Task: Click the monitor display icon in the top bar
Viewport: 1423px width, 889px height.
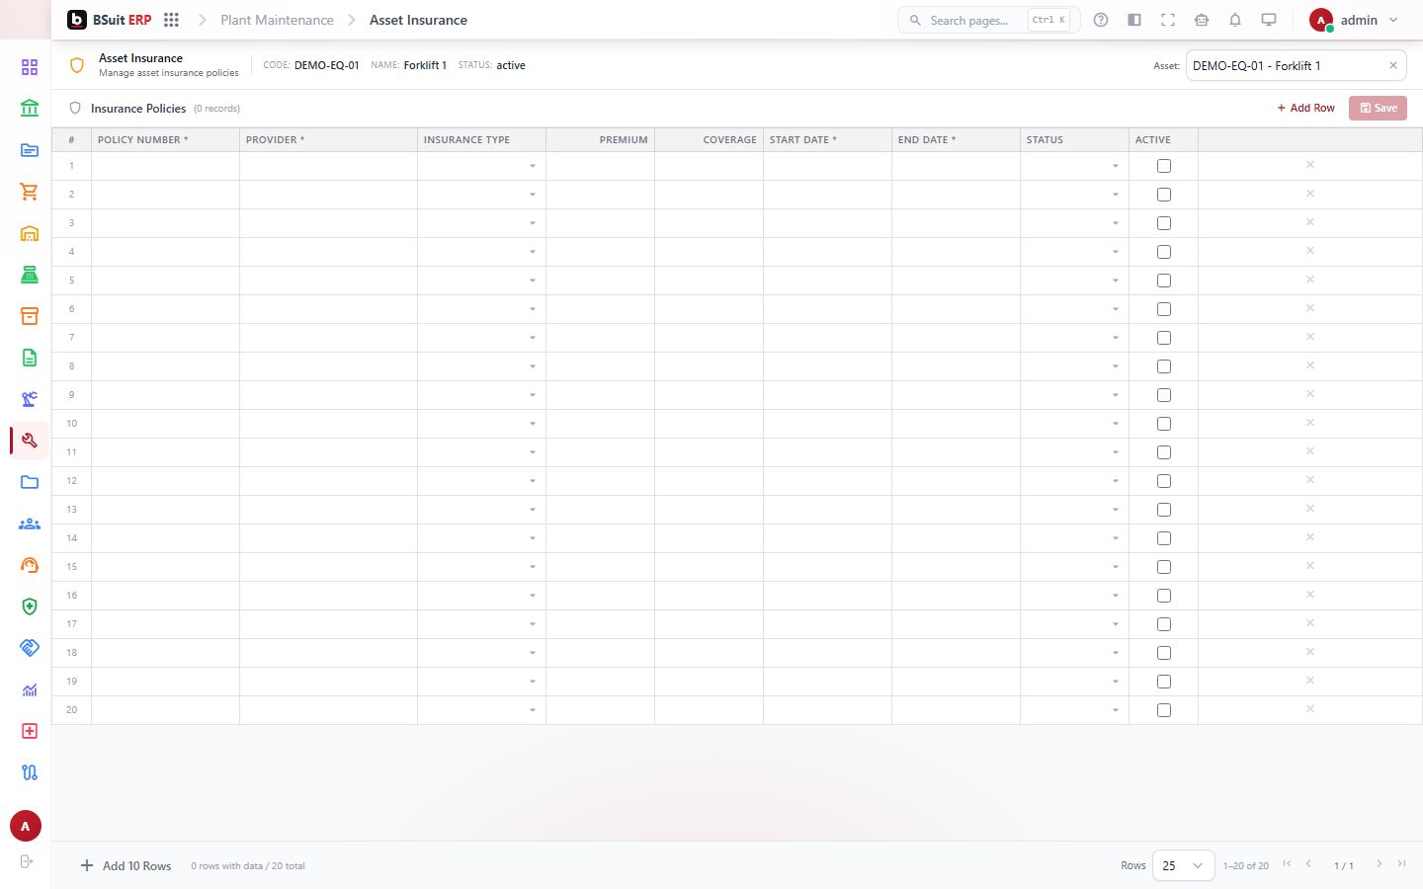Action: point(1269,20)
